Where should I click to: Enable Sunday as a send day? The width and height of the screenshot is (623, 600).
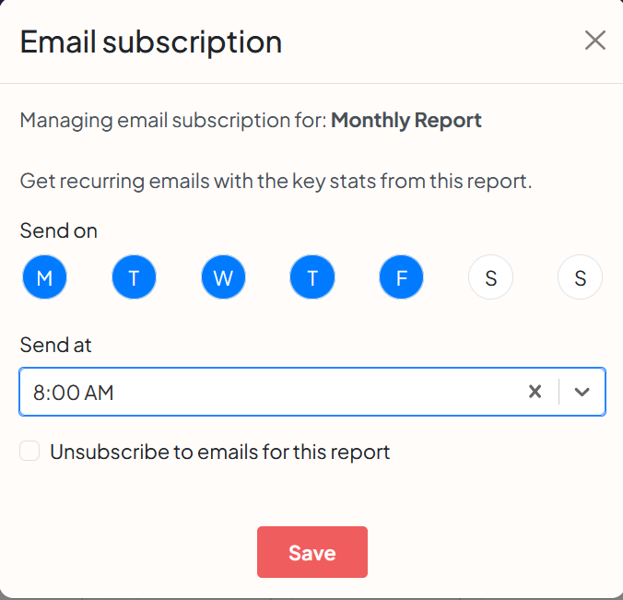[580, 277]
